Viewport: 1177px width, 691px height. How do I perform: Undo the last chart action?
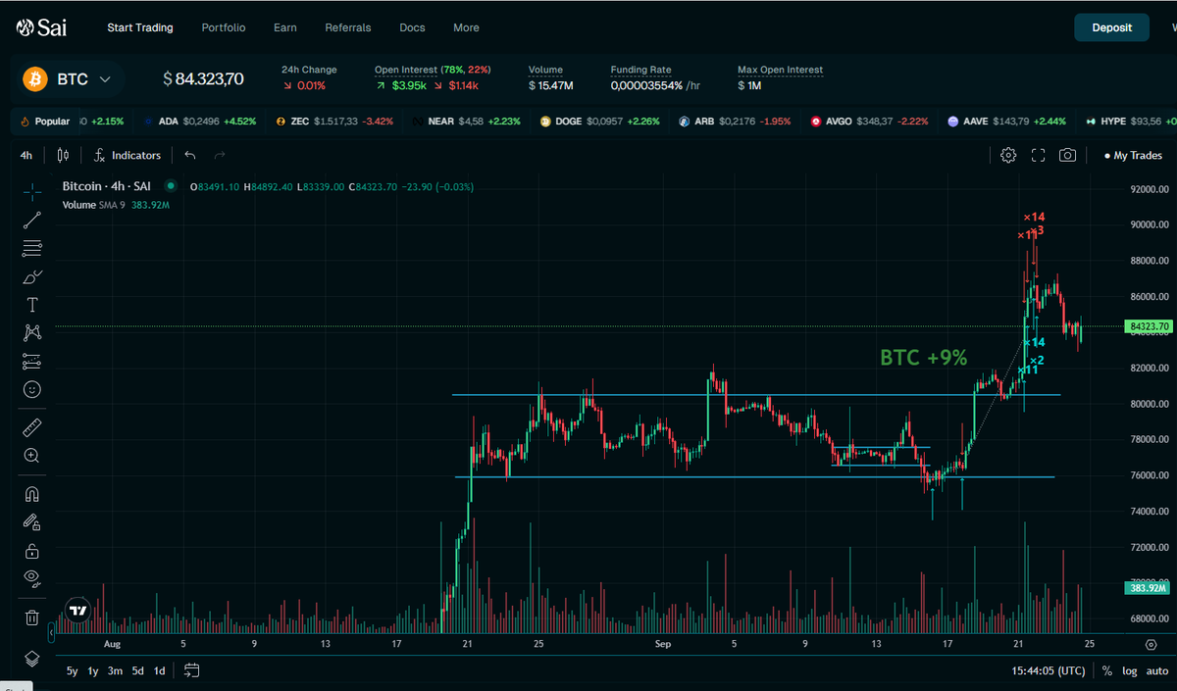pyautogui.click(x=190, y=155)
